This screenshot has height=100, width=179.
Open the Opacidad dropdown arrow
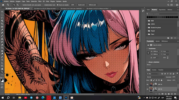pyautogui.click(x=177, y=77)
